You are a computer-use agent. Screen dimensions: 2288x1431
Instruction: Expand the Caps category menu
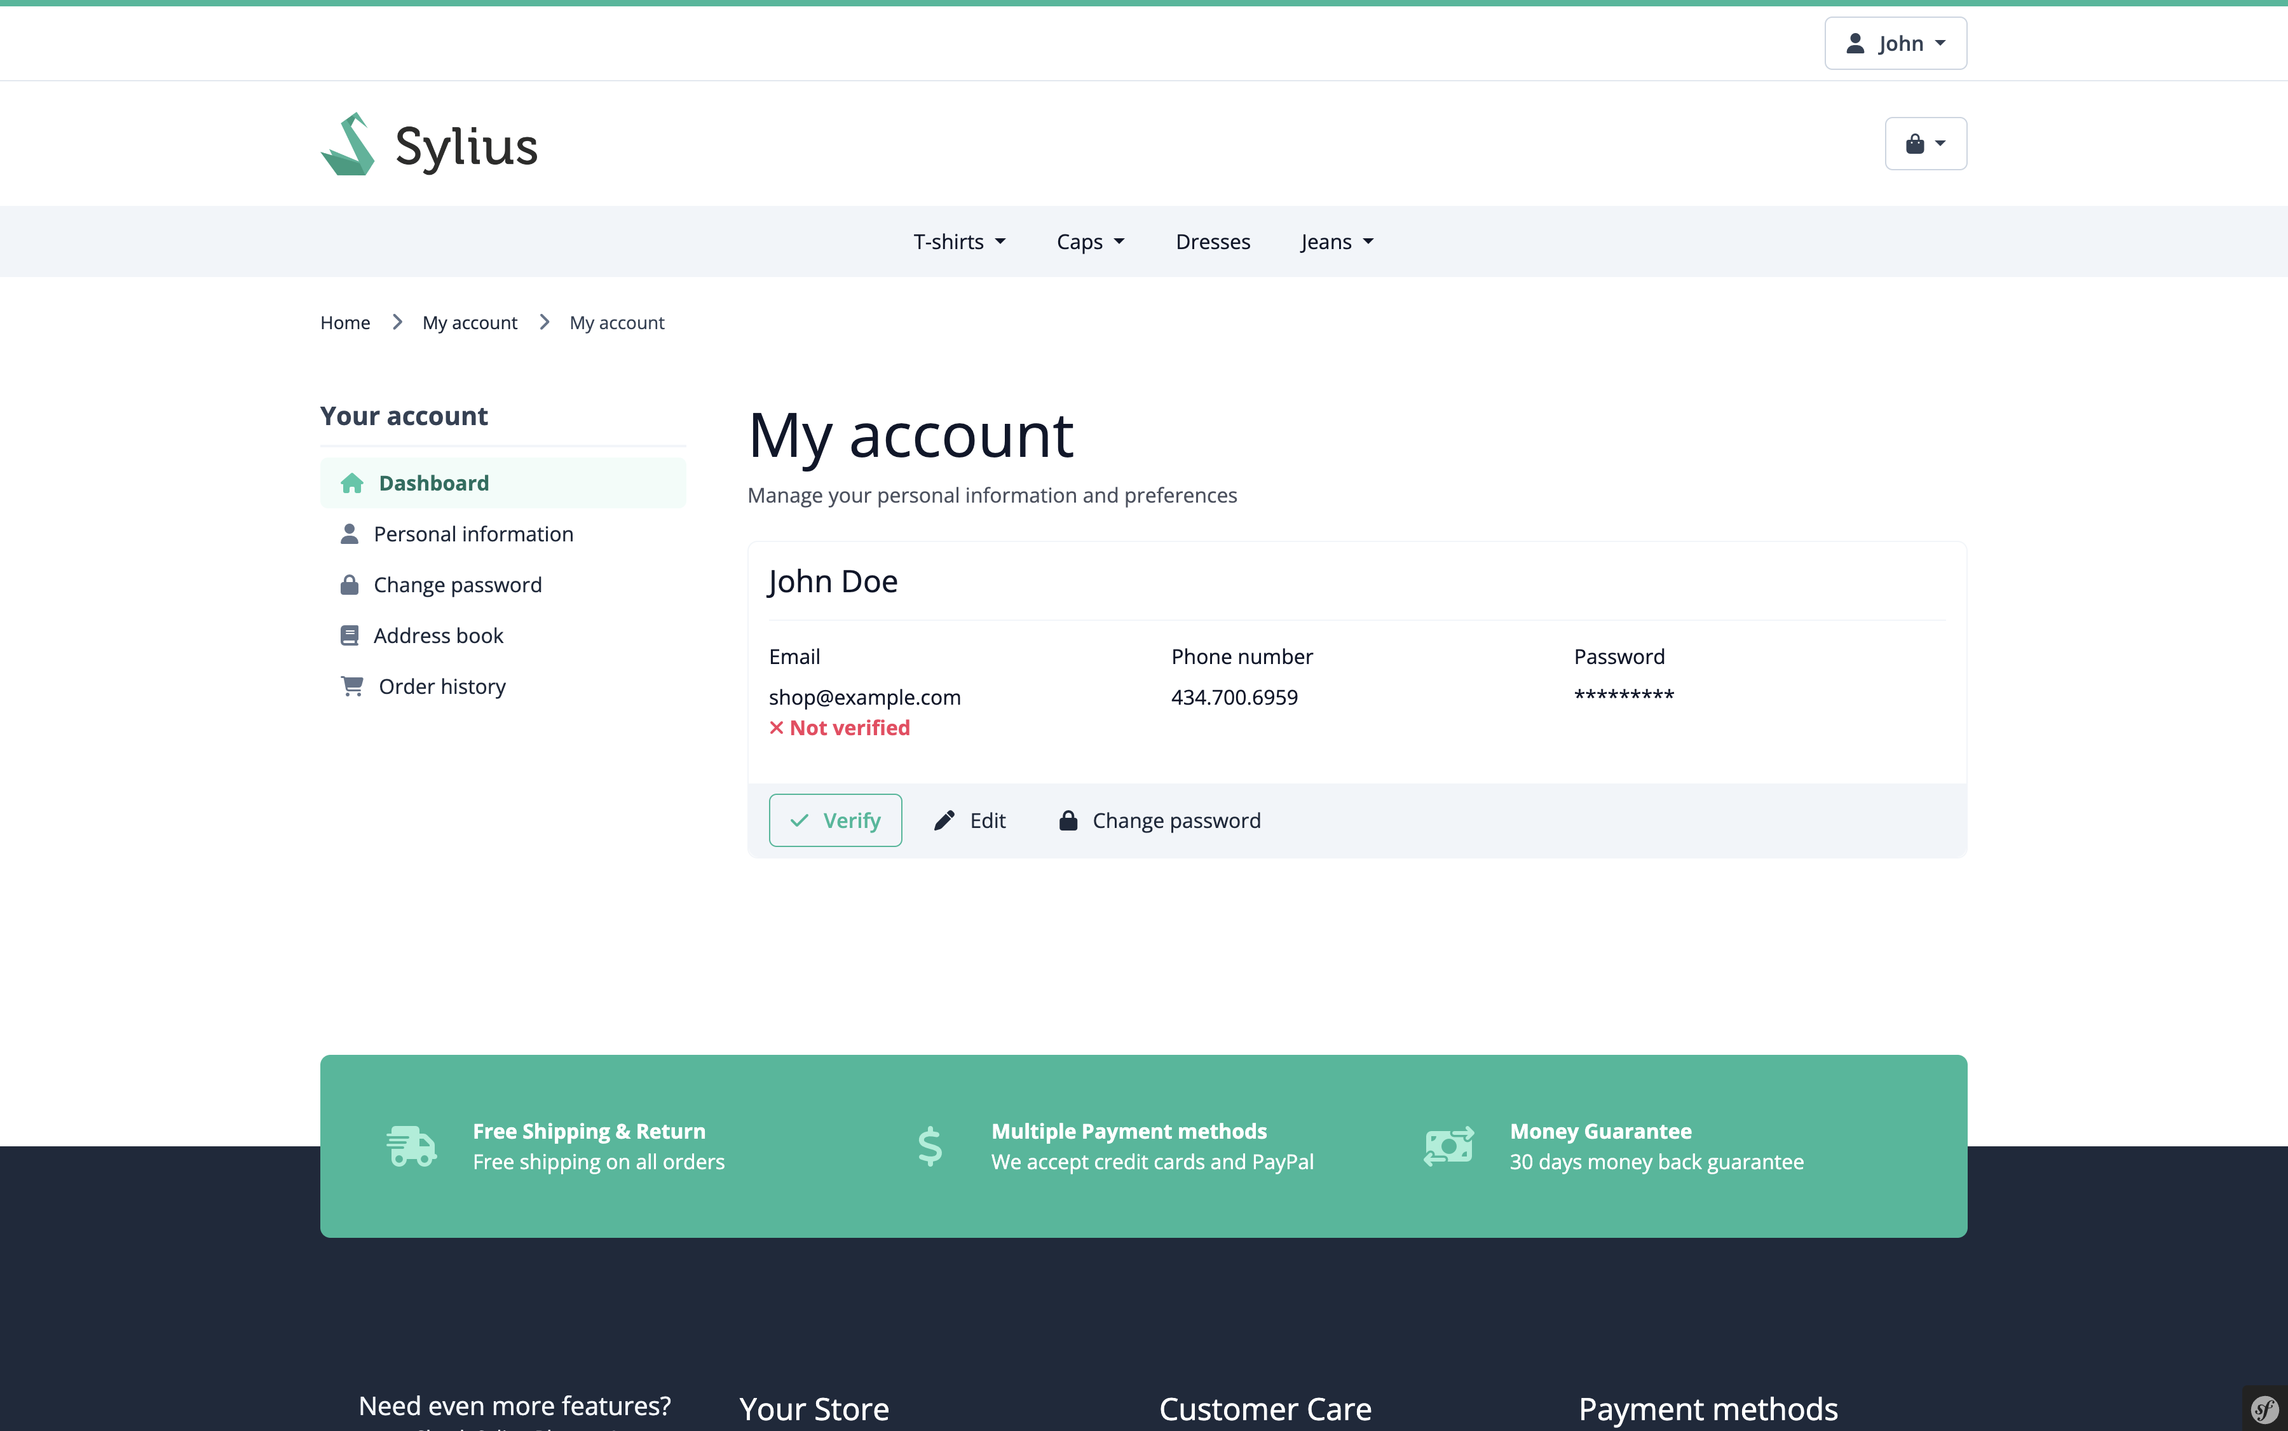[1089, 242]
